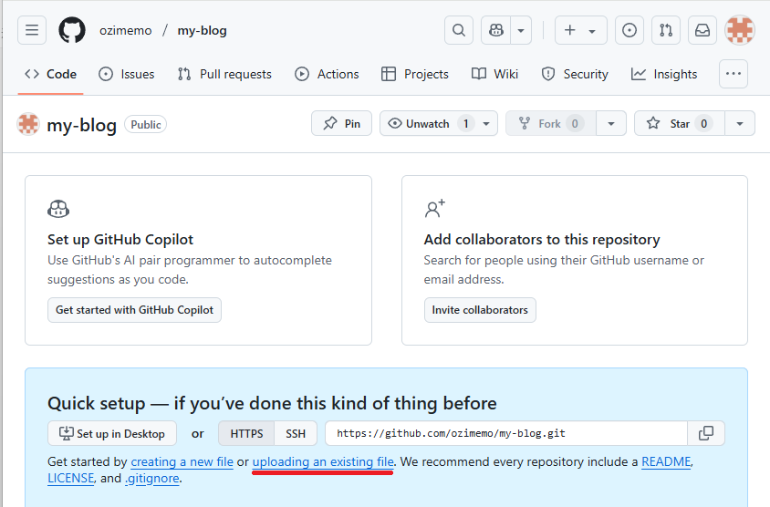Screen dimensions: 770x507
Task: Switch to the Issues tab
Action: (x=126, y=74)
